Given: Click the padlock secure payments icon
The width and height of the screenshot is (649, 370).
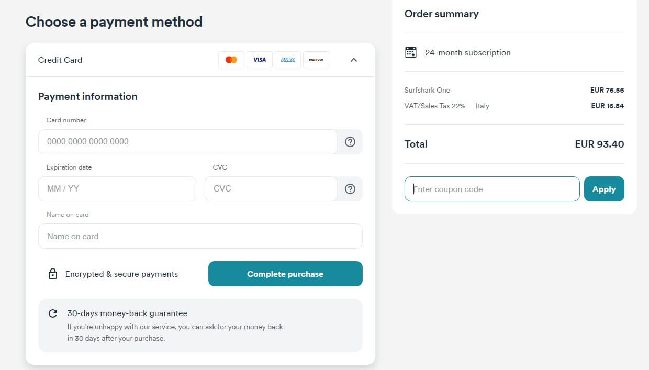Looking at the screenshot, I should tap(53, 274).
